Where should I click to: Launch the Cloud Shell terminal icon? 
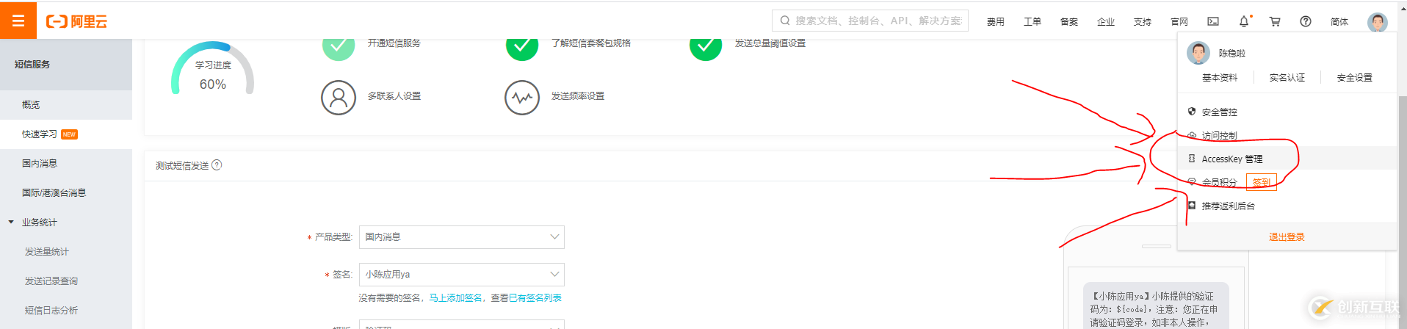click(x=1213, y=21)
